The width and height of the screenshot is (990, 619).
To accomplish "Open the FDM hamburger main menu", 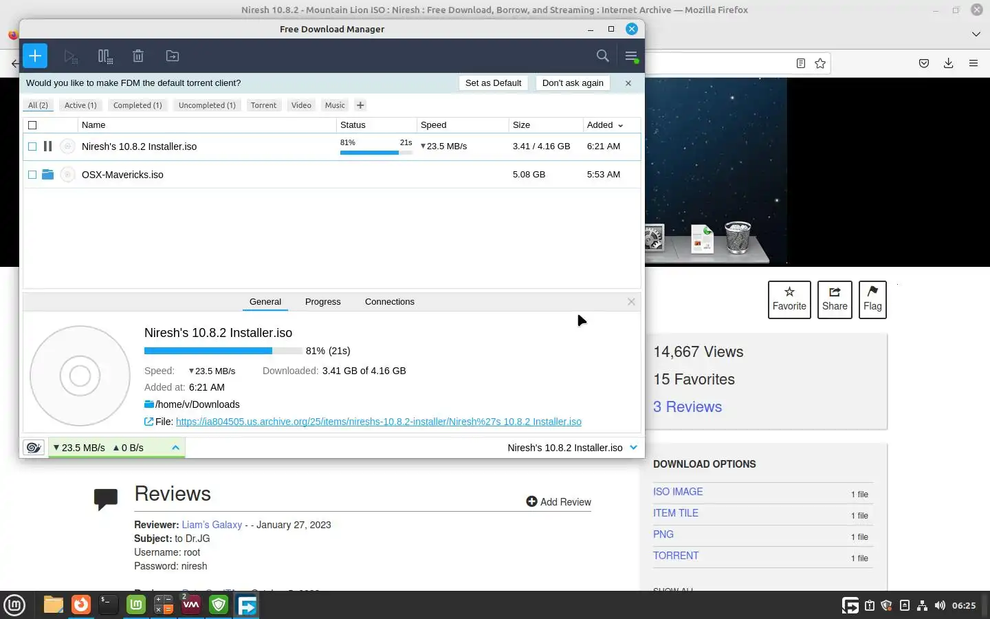I will [631, 56].
